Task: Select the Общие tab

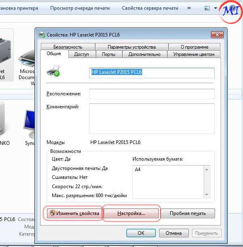Action: click(54, 54)
